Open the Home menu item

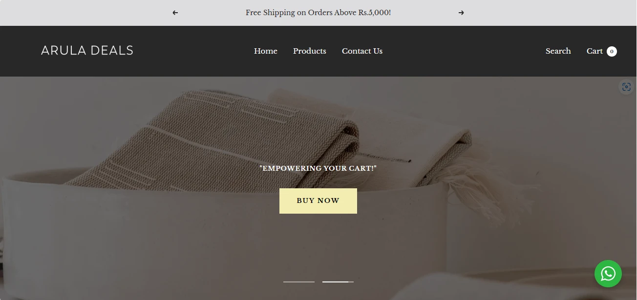point(266,51)
